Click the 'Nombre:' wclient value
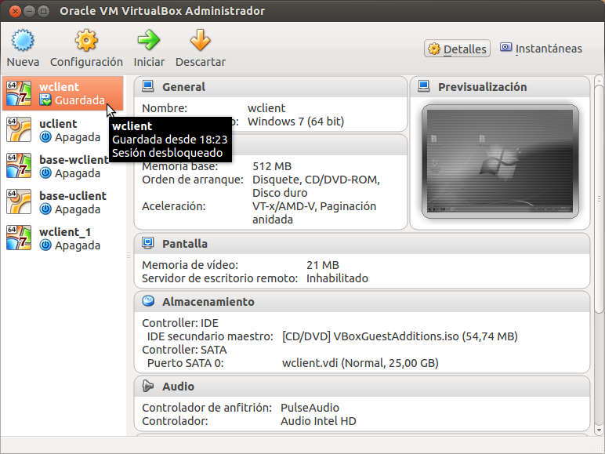This screenshot has width=605, height=454. coord(266,108)
